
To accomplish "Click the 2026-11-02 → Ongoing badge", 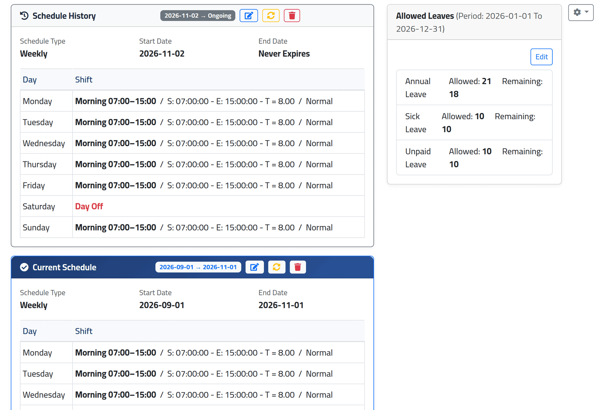I will coord(198,16).
